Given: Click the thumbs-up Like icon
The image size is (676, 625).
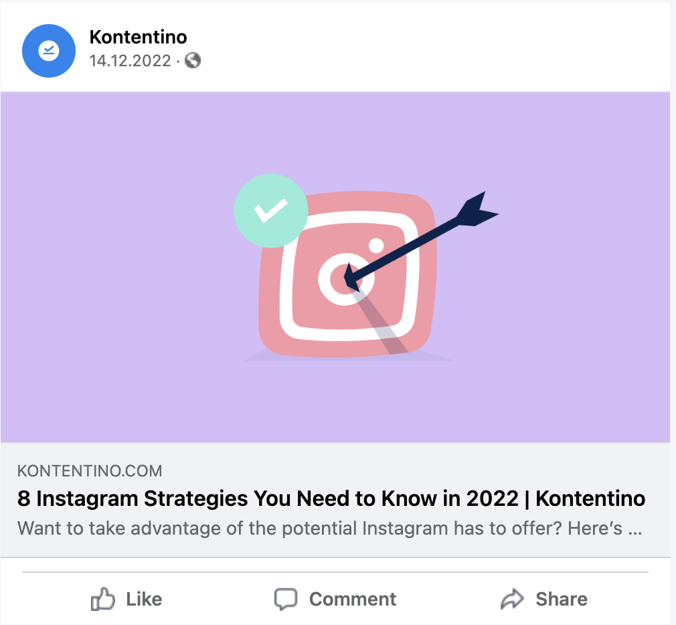Looking at the screenshot, I should [x=102, y=599].
